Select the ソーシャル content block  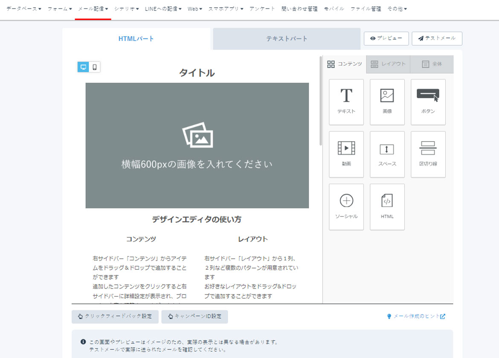click(346, 207)
